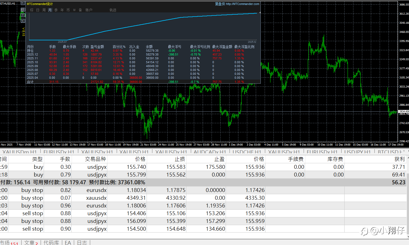Open the '?' help icon
Screen dimensions: 409x245
[x=23, y=15]
